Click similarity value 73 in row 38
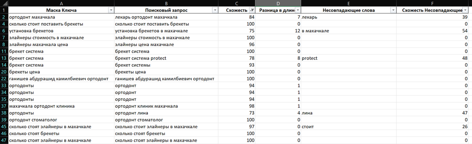This screenshot has height=144, width=472. tap(236, 113)
